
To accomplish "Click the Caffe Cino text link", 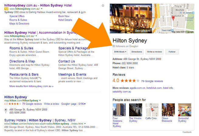I will pyautogui.click(x=151, y=118).
